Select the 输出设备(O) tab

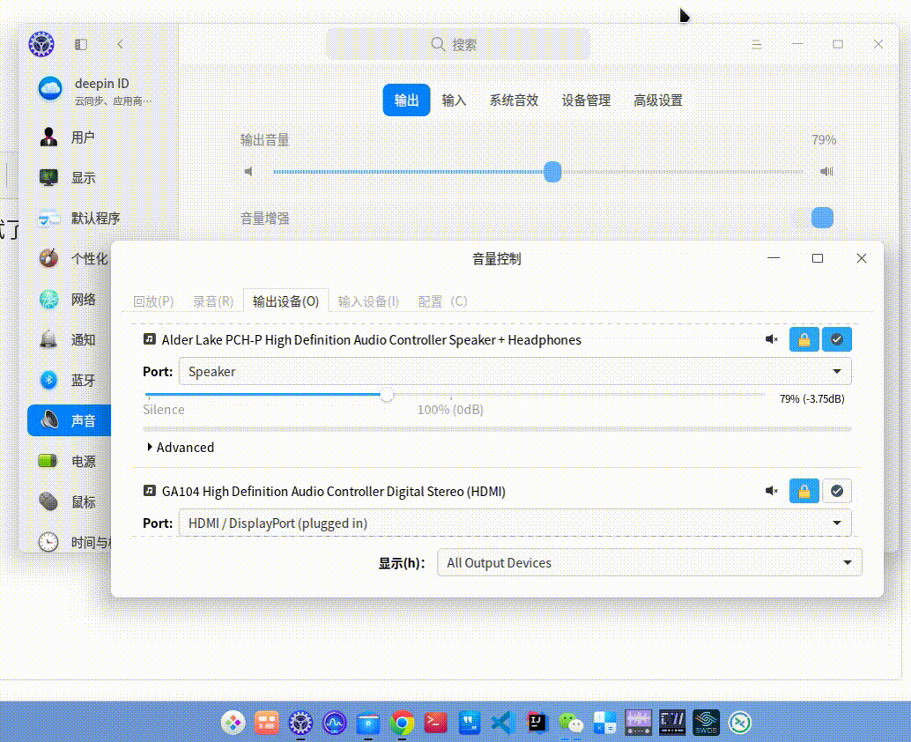(x=285, y=301)
